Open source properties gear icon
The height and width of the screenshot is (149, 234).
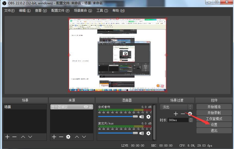(x=68, y=137)
